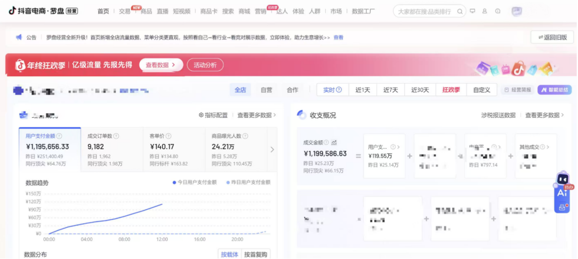Click the 返回旧版 button
This screenshot has height=259, width=578.
pyautogui.click(x=552, y=37)
